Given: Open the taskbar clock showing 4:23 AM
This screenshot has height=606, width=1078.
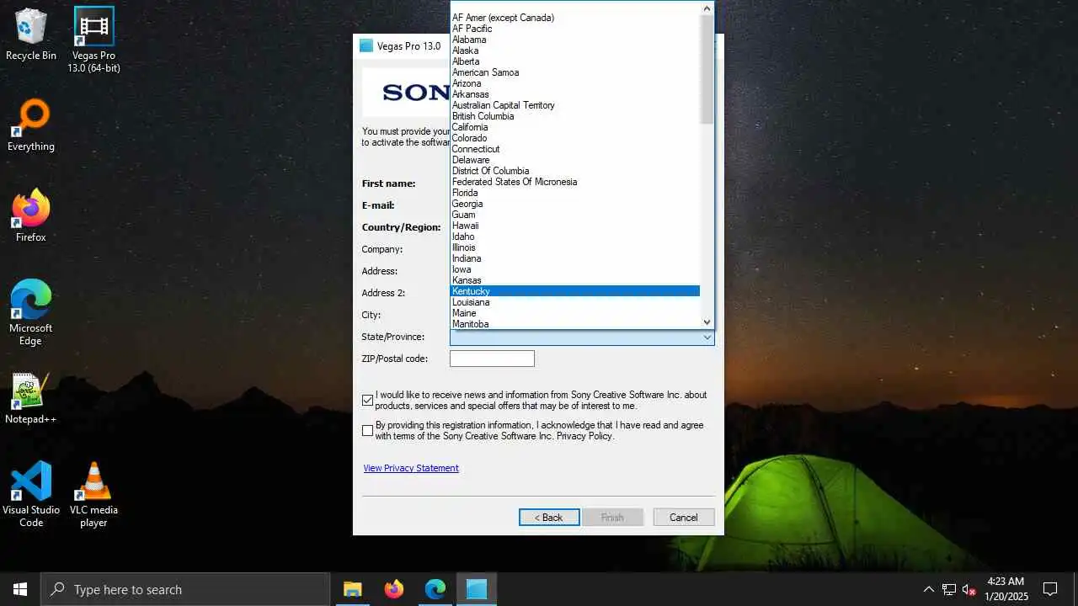Looking at the screenshot, I should pyautogui.click(x=1006, y=589).
